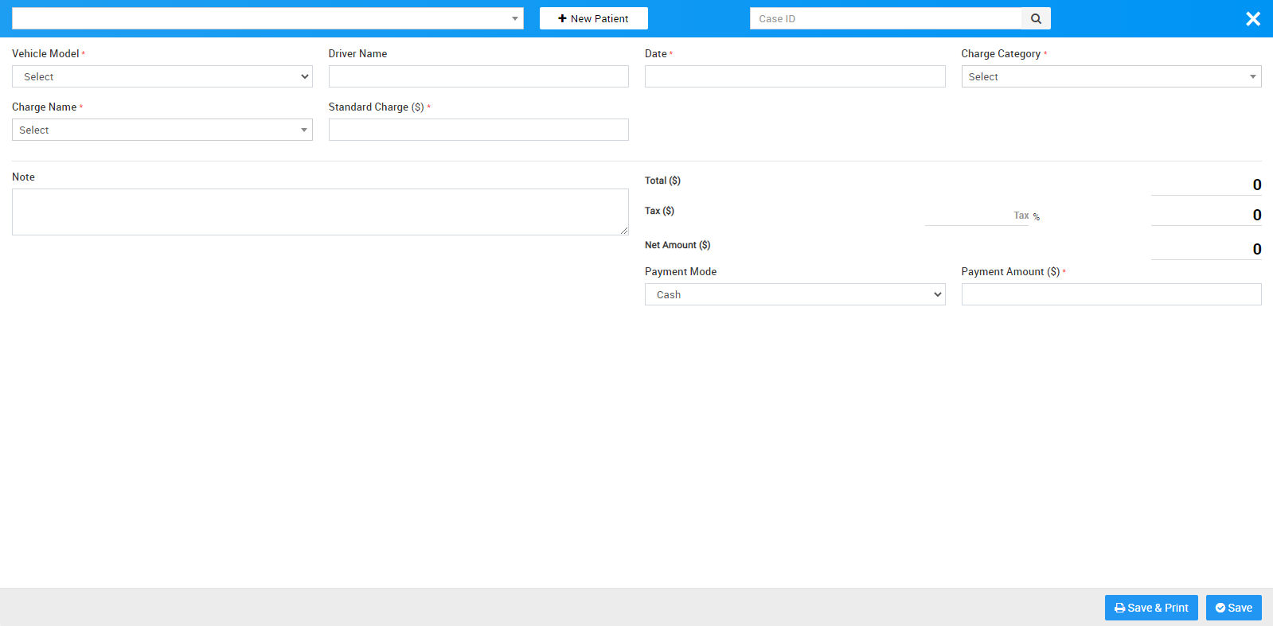This screenshot has height=626, width=1273.
Task: Open the Charge Category dropdown
Action: click(x=1111, y=77)
